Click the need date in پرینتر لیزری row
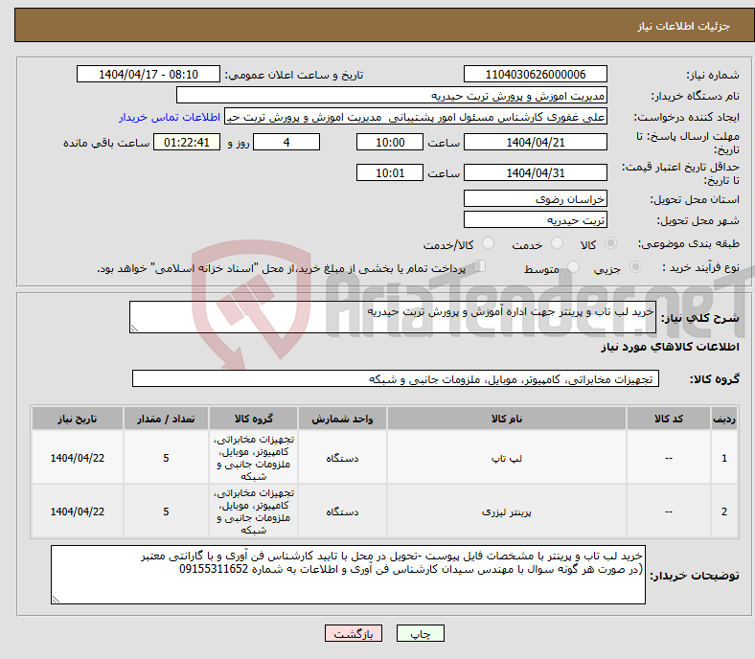 pos(77,511)
